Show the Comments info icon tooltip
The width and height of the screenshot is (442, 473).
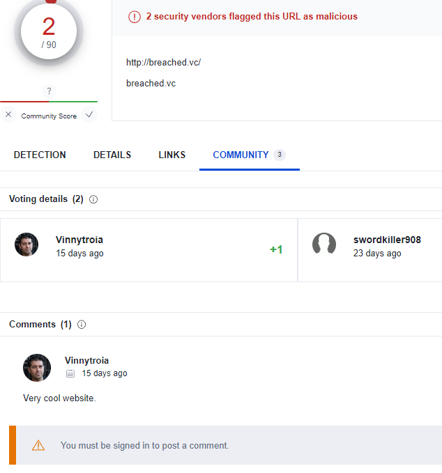(x=82, y=325)
